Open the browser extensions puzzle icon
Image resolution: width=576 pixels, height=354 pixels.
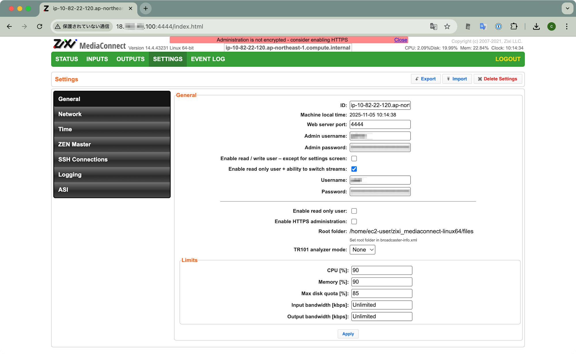(514, 26)
